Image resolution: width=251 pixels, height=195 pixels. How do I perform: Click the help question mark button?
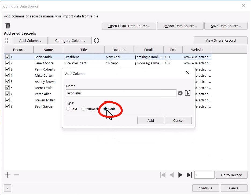point(7,188)
